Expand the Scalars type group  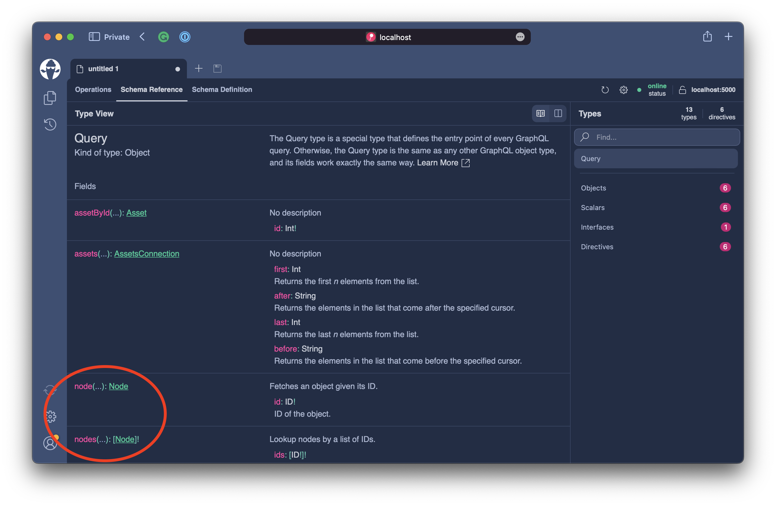tap(593, 207)
